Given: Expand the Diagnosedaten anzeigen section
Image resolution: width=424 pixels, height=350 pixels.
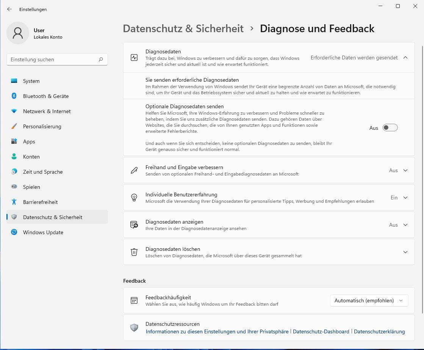Looking at the screenshot, I should click(x=405, y=225).
